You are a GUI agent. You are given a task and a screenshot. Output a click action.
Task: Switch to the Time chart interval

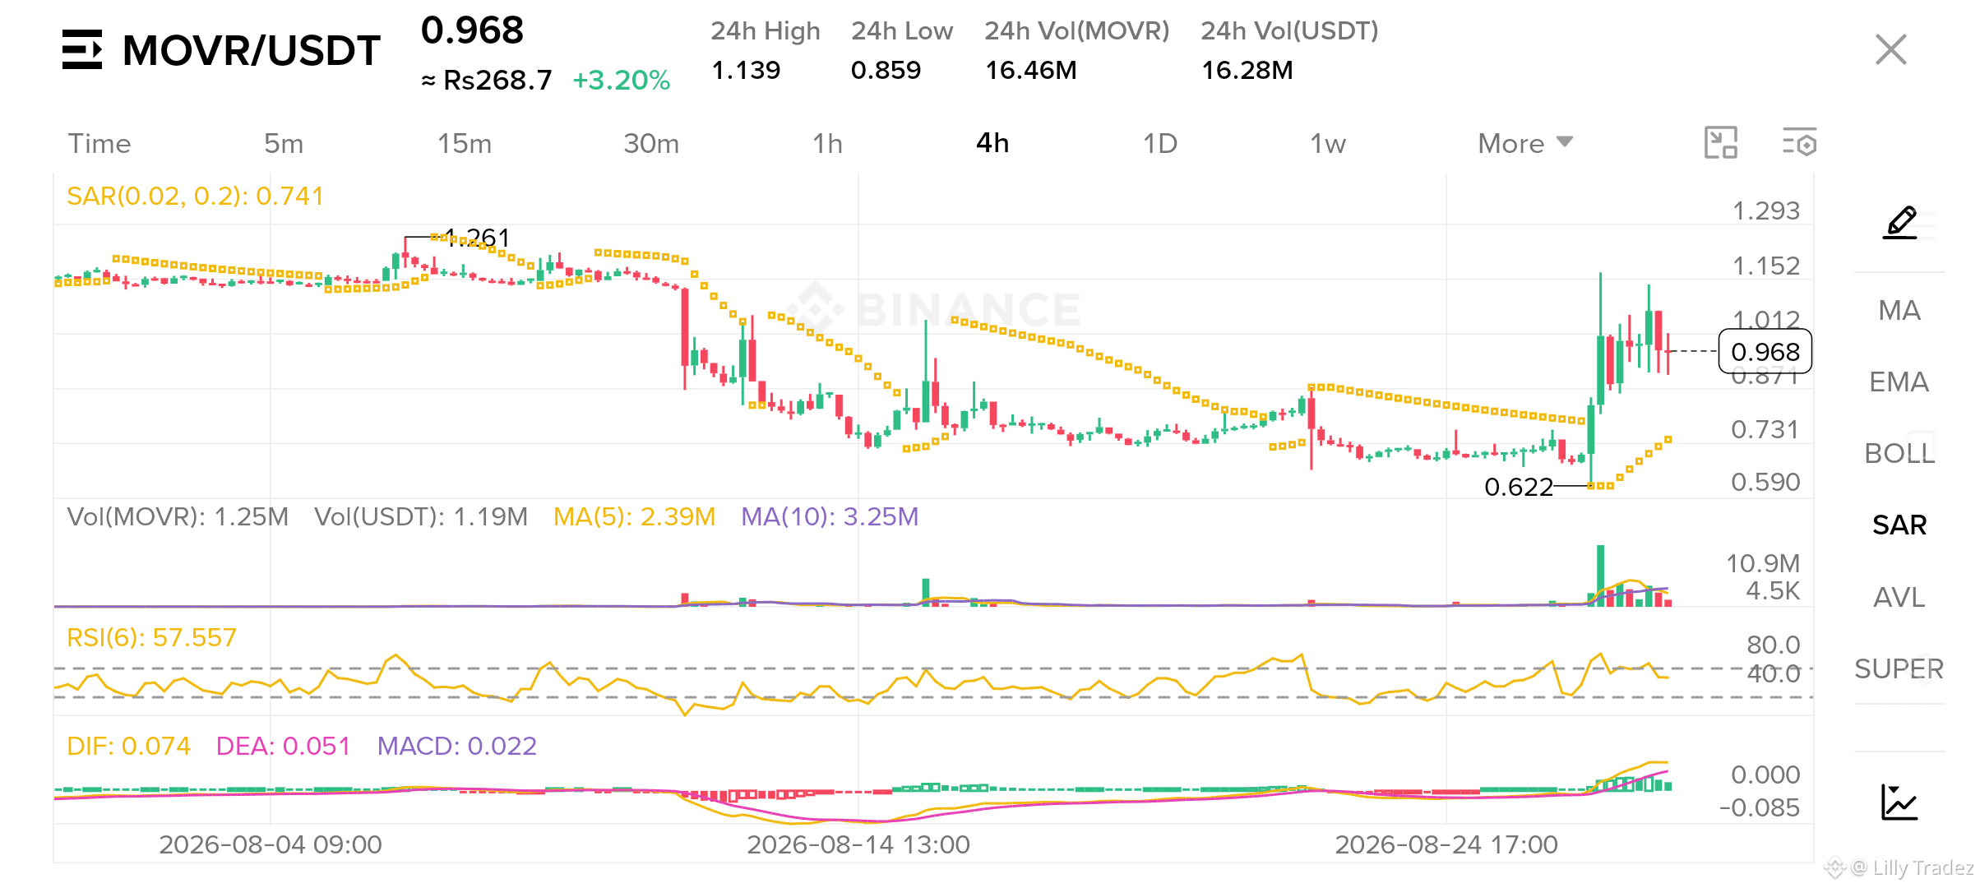[99, 144]
